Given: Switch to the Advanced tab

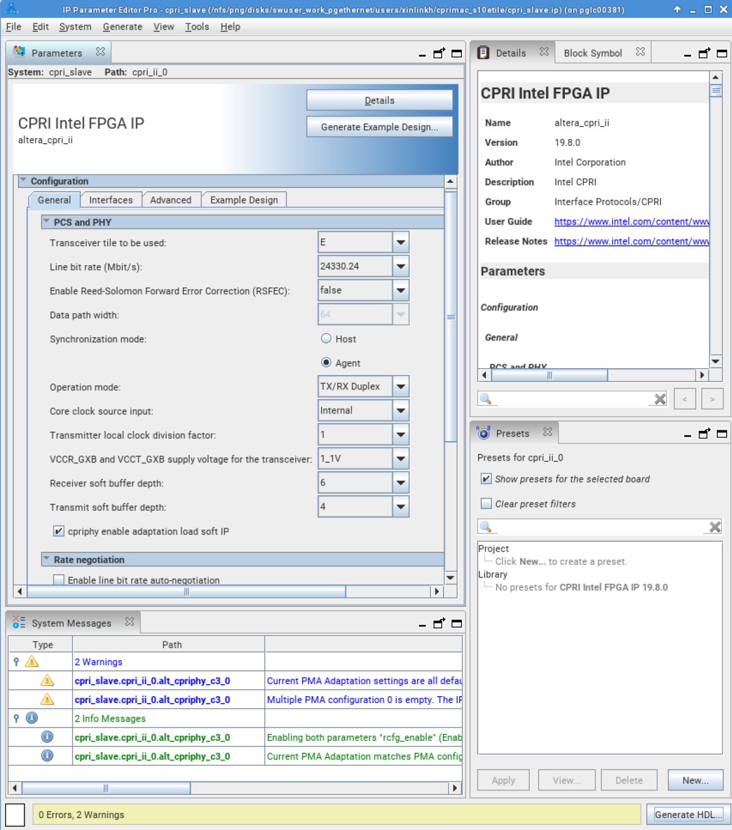Looking at the screenshot, I should click(170, 200).
